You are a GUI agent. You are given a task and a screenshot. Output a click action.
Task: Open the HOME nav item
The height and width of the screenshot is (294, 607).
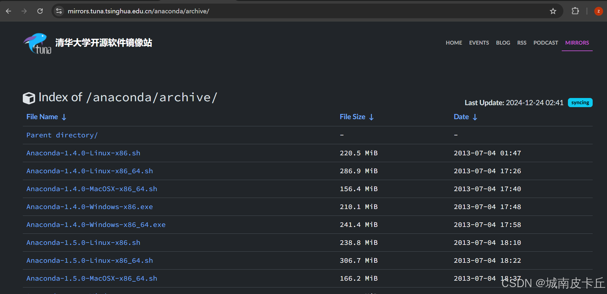454,43
